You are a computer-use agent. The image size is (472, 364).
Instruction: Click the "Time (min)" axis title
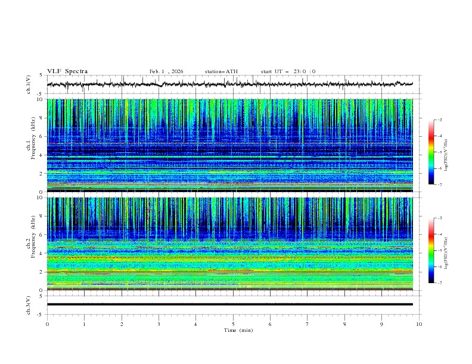click(x=238, y=330)
